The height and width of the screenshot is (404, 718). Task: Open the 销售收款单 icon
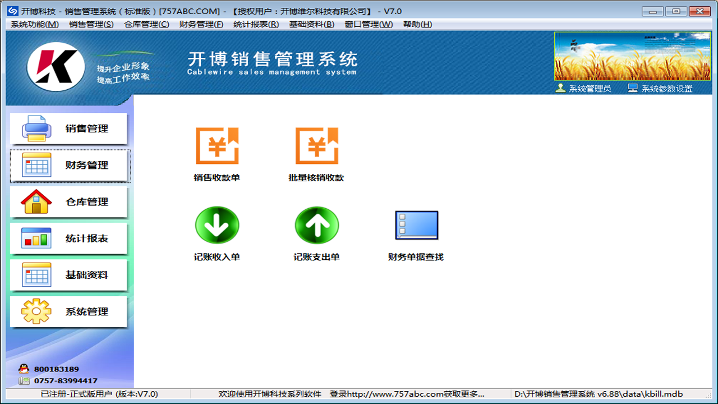tap(217, 147)
